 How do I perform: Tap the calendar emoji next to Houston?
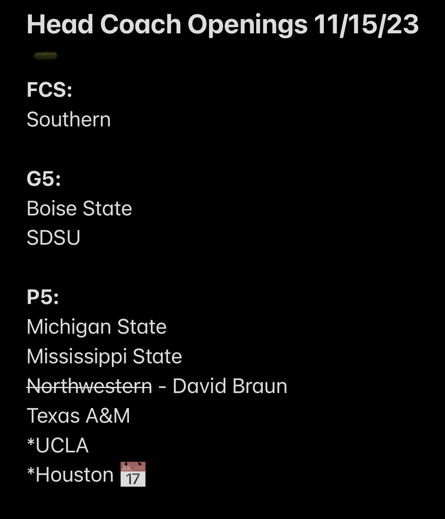click(133, 474)
